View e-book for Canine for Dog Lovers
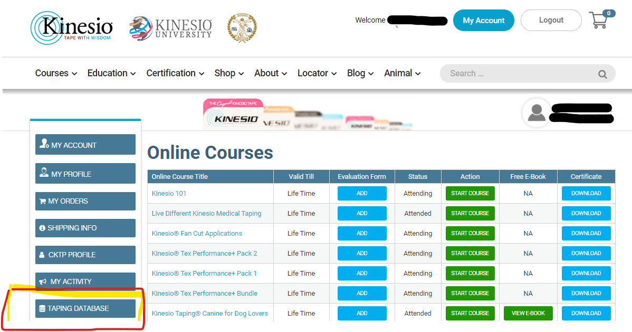Image resolution: width=632 pixels, height=332 pixels. (x=528, y=313)
